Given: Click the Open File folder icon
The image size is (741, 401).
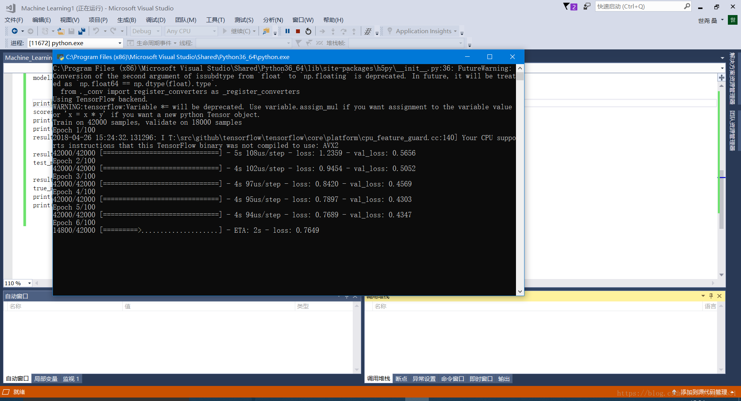Looking at the screenshot, I should [61, 31].
